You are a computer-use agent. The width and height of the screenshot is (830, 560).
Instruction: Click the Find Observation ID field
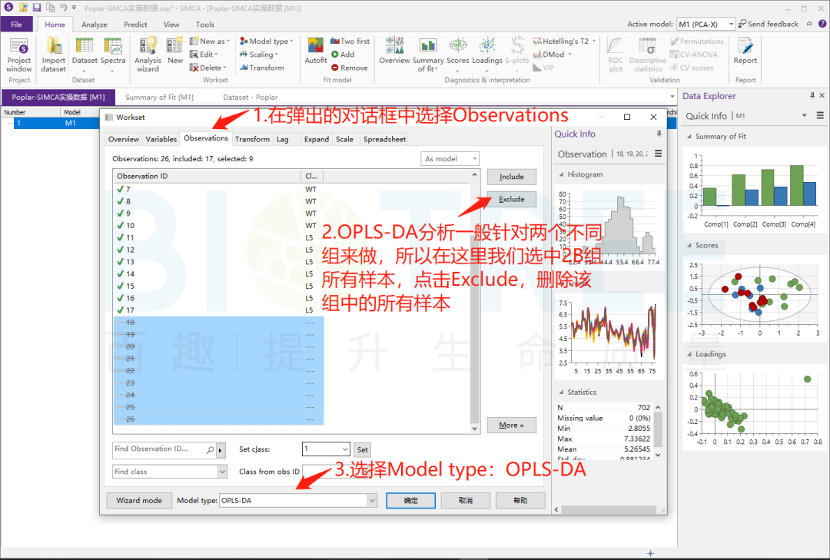point(159,449)
